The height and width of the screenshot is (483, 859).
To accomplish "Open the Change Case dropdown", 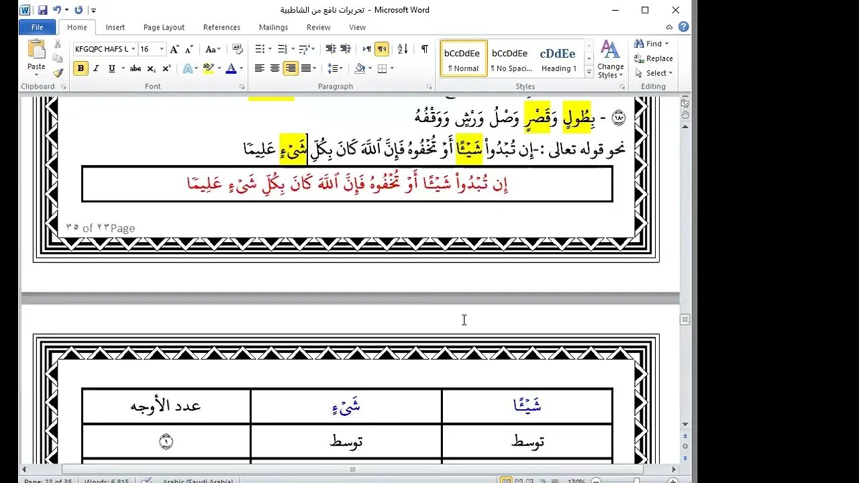I will [x=213, y=49].
